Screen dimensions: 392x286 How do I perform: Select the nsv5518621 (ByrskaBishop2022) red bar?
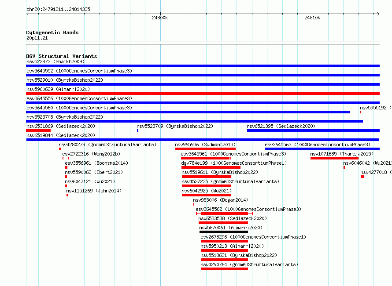(224, 260)
